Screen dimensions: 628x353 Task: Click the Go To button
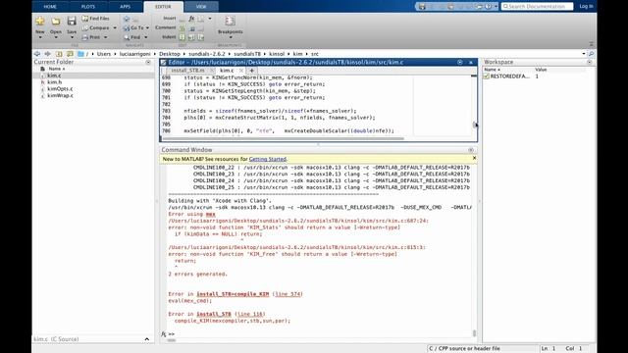tap(133, 28)
